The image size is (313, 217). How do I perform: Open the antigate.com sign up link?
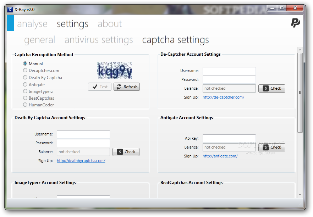point(220,156)
